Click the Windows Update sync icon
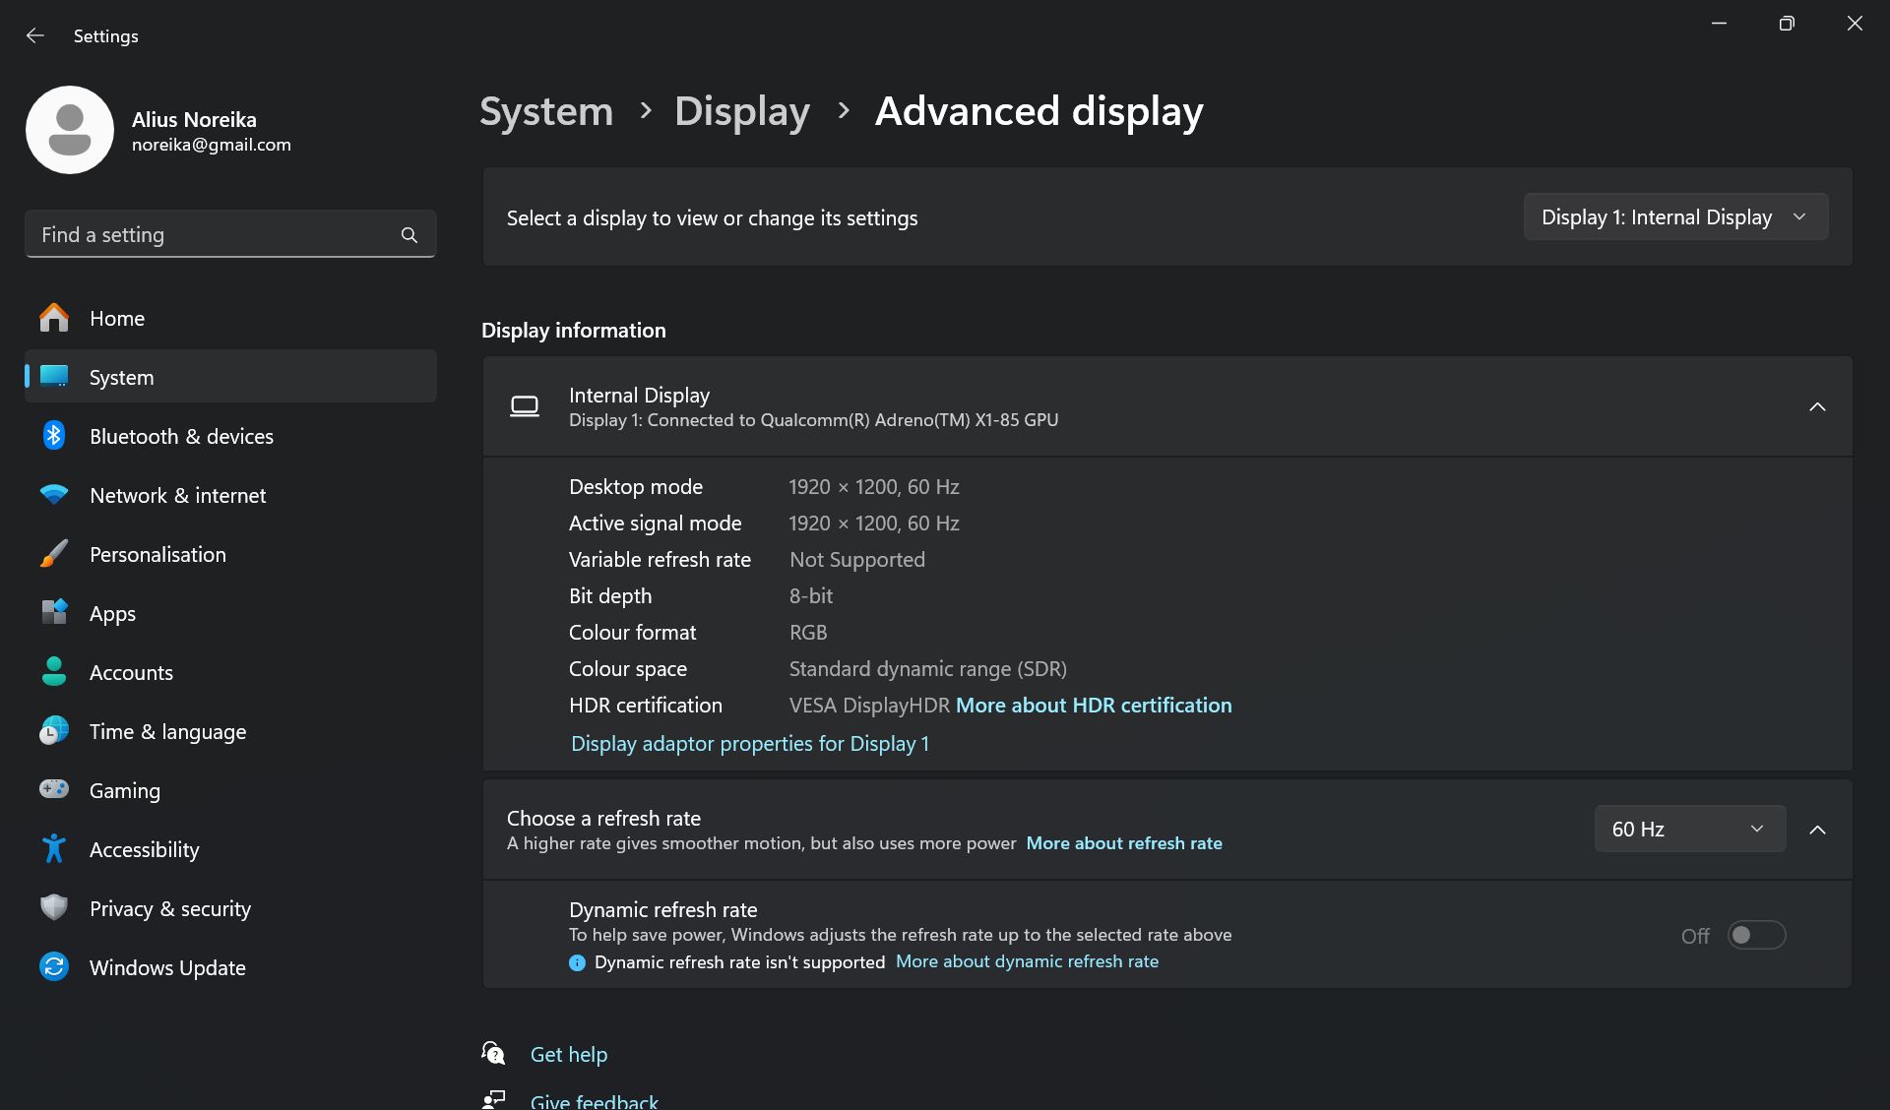 point(54,967)
